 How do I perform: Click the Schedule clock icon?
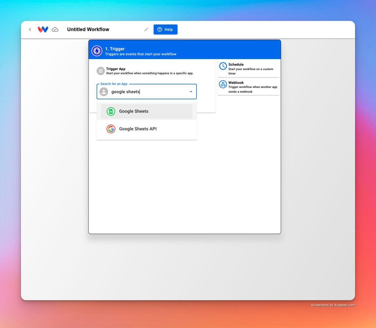coord(223,66)
